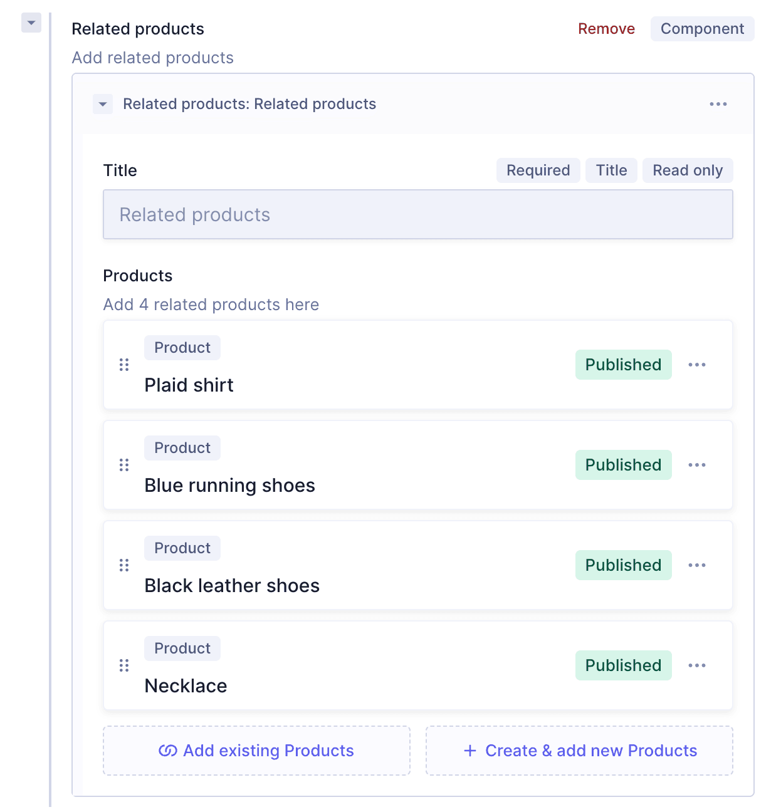776x812 pixels.
Task: Click drag handle of Plaid shirt
Action: (x=124, y=365)
